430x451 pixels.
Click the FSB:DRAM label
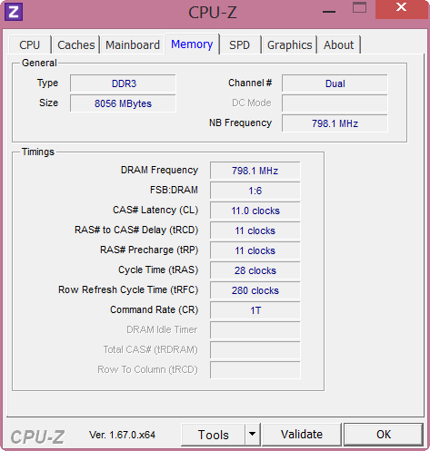pos(174,190)
